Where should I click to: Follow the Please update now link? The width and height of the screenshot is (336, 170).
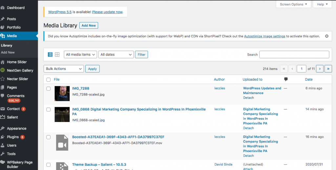pos(107,12)
